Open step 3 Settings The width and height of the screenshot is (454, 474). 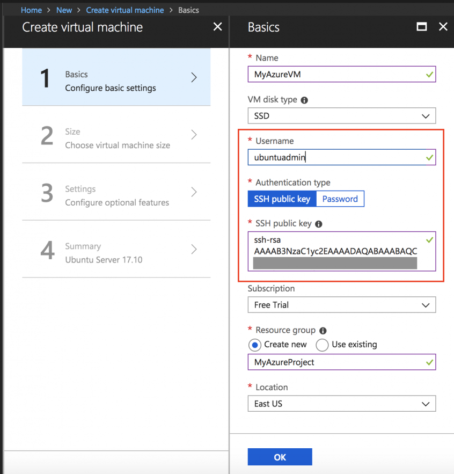[116, 195]
